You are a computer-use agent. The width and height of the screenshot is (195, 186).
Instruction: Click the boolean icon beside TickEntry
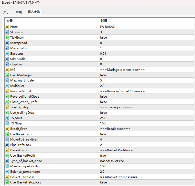(7, 38)
